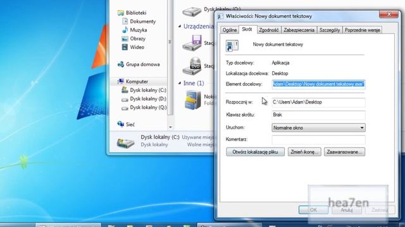Viewport: 405px width, 227px height.
Task: Click the Dysk lokalny (D:) drive icon in the tree
Action: tap(125, 99)
